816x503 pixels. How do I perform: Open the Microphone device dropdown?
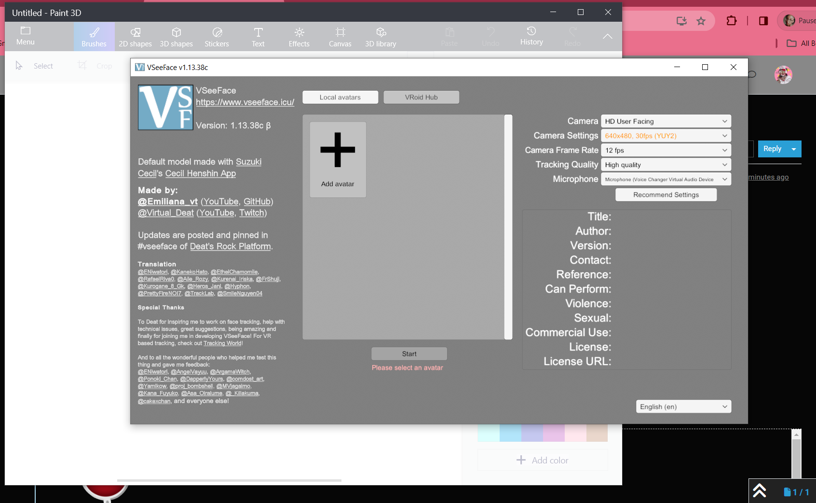[x=666, y=179]
